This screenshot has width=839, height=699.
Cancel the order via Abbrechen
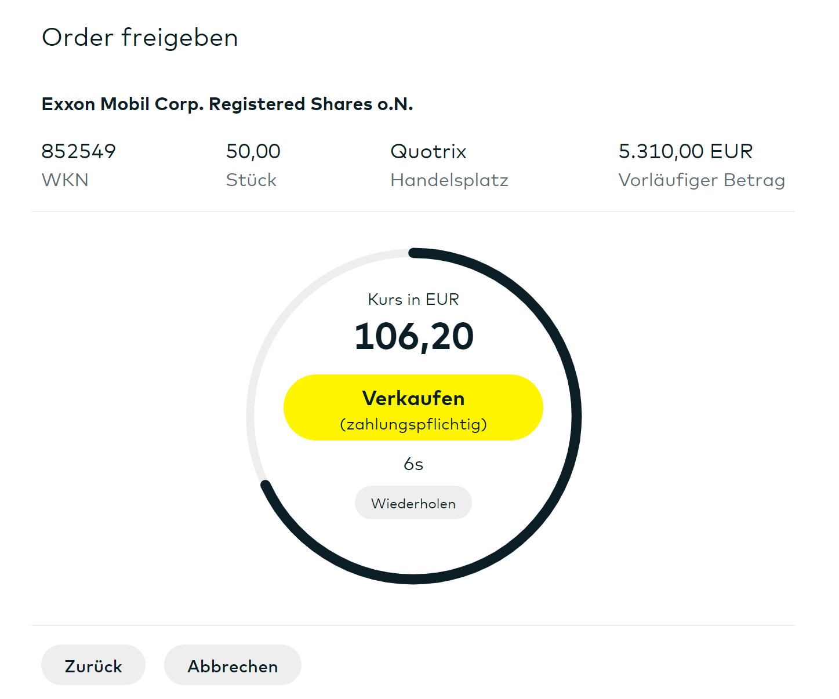[233, 665]
